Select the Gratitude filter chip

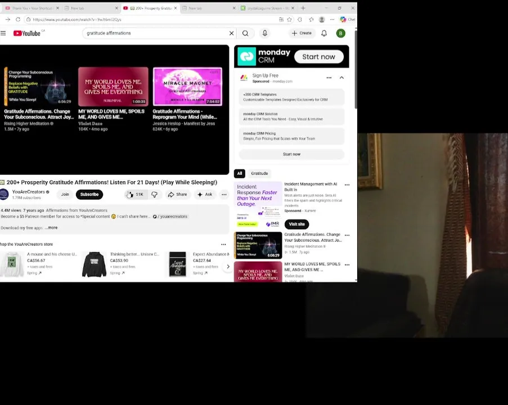point(259,173)
